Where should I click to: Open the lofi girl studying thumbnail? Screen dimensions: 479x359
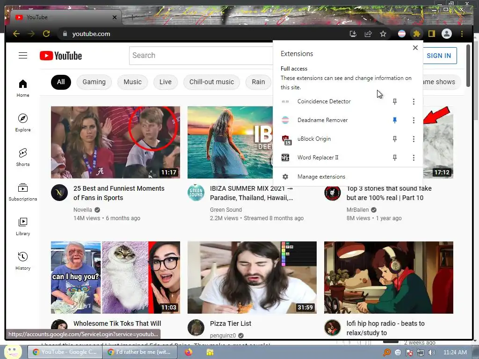coord(389,278)
